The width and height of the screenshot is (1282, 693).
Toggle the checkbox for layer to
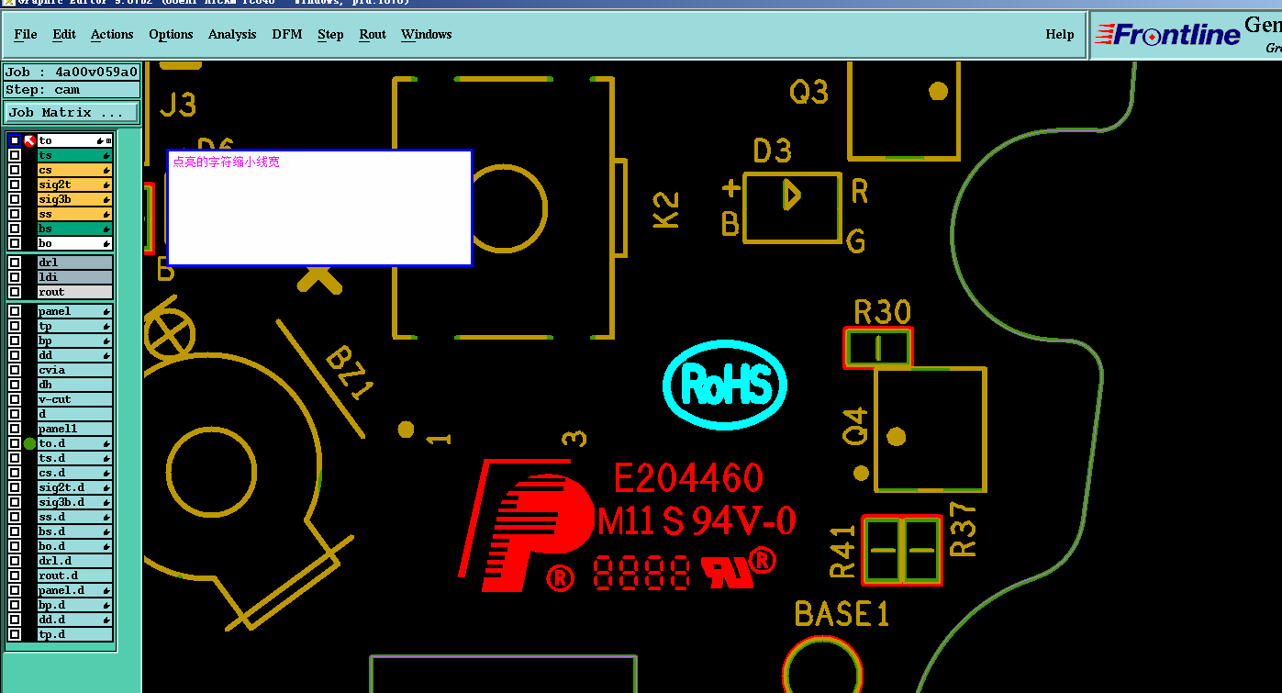tap(15, 140)
